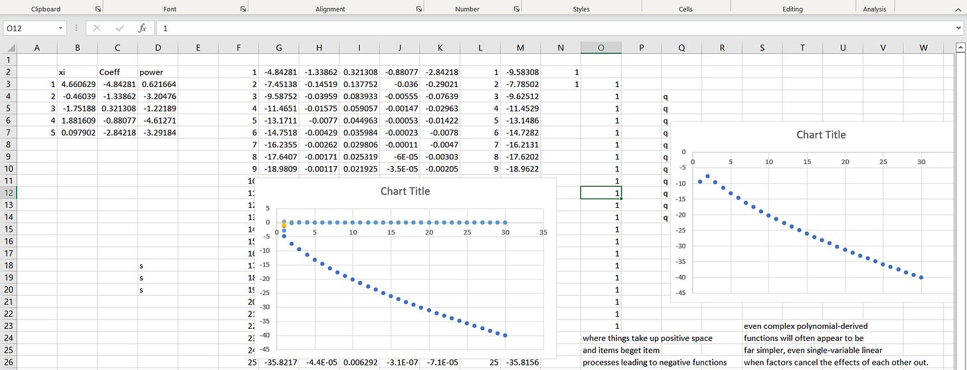Select column D header
The width and height of the screenshot is (967, 370).
157,47
